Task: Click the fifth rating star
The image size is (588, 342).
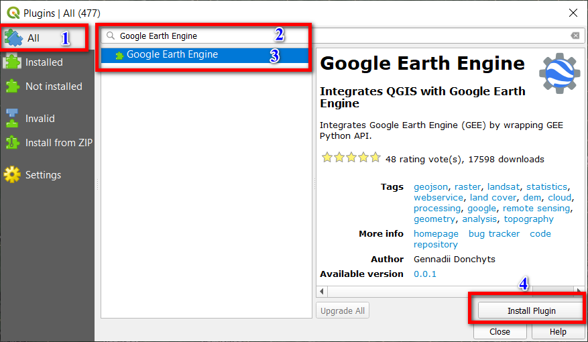Action: [x=375, y=158]
